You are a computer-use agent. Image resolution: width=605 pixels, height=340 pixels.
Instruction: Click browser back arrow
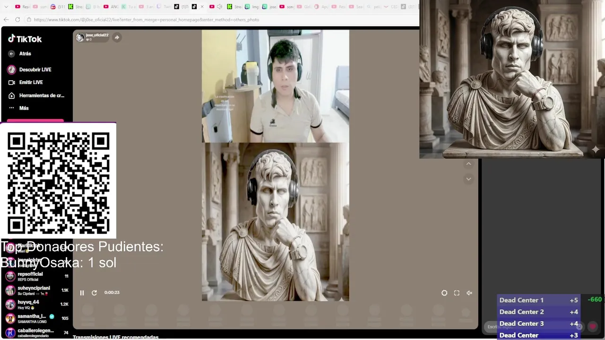(x=6, y=19)
